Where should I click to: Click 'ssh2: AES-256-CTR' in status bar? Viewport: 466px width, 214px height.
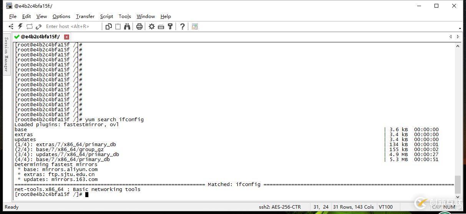click(280, 207)
